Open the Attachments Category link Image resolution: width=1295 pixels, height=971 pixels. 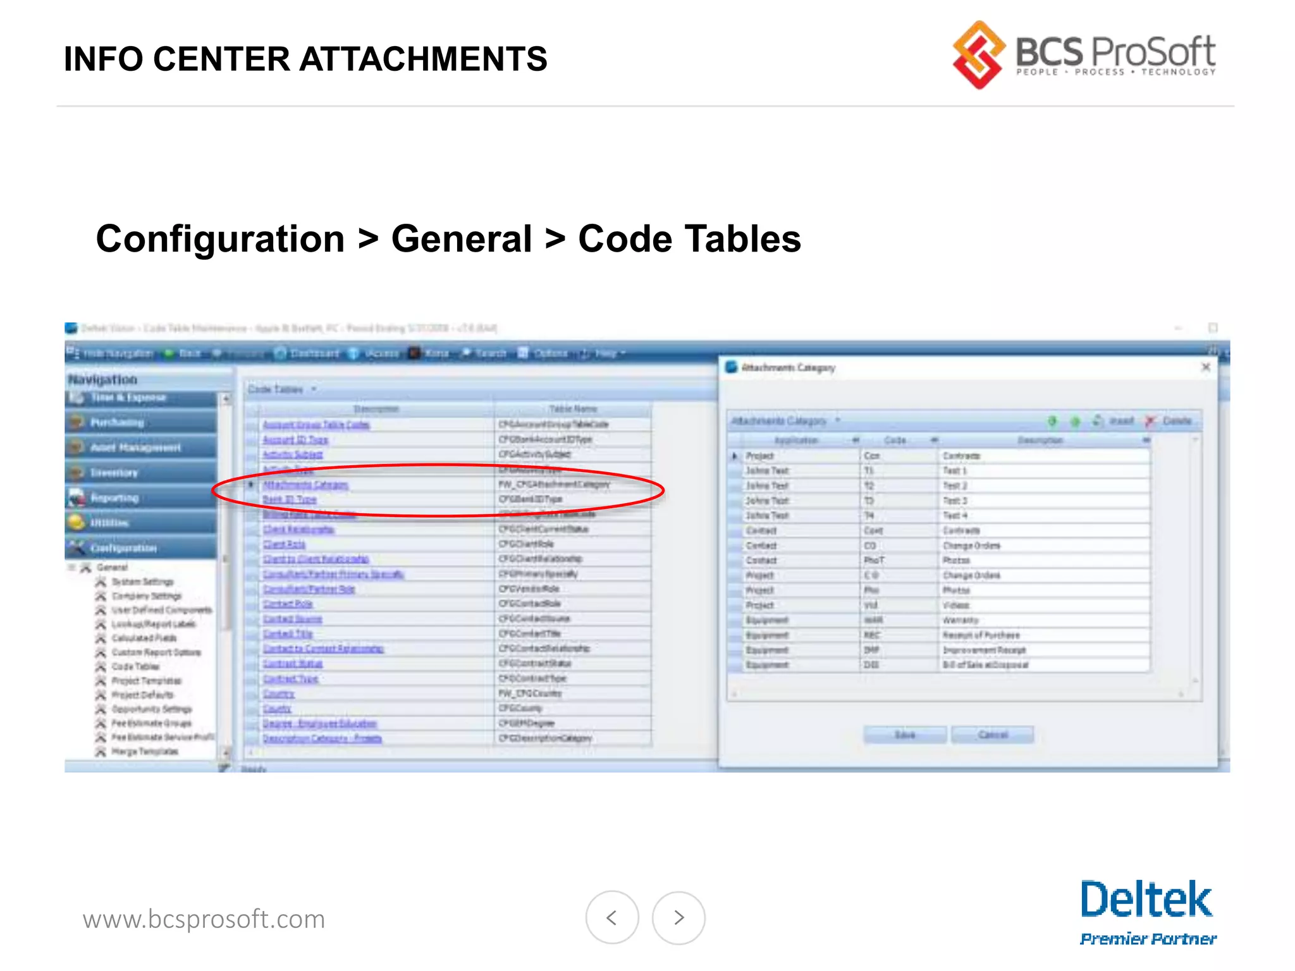(x=305, y=485)
